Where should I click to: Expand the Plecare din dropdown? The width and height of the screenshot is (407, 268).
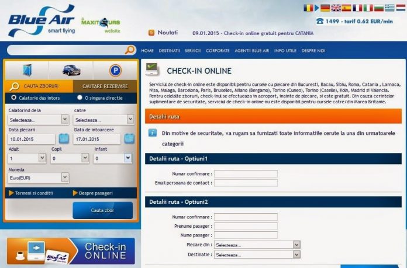click(x=257, y=245)
